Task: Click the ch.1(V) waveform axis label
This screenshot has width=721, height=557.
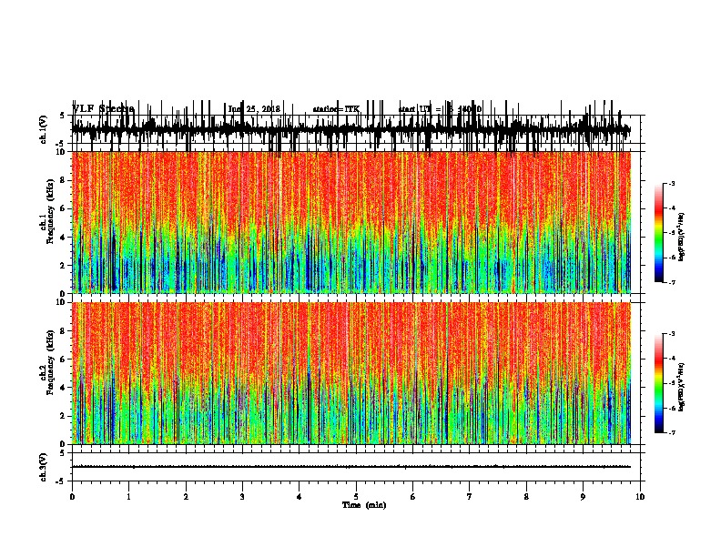Action: pyautogui.click(x=44, y=129)
